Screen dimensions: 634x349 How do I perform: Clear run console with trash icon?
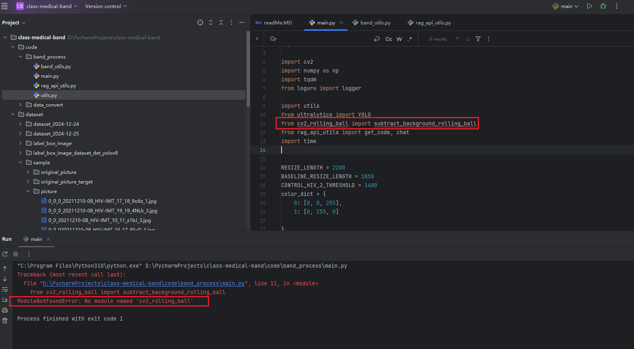5,321
